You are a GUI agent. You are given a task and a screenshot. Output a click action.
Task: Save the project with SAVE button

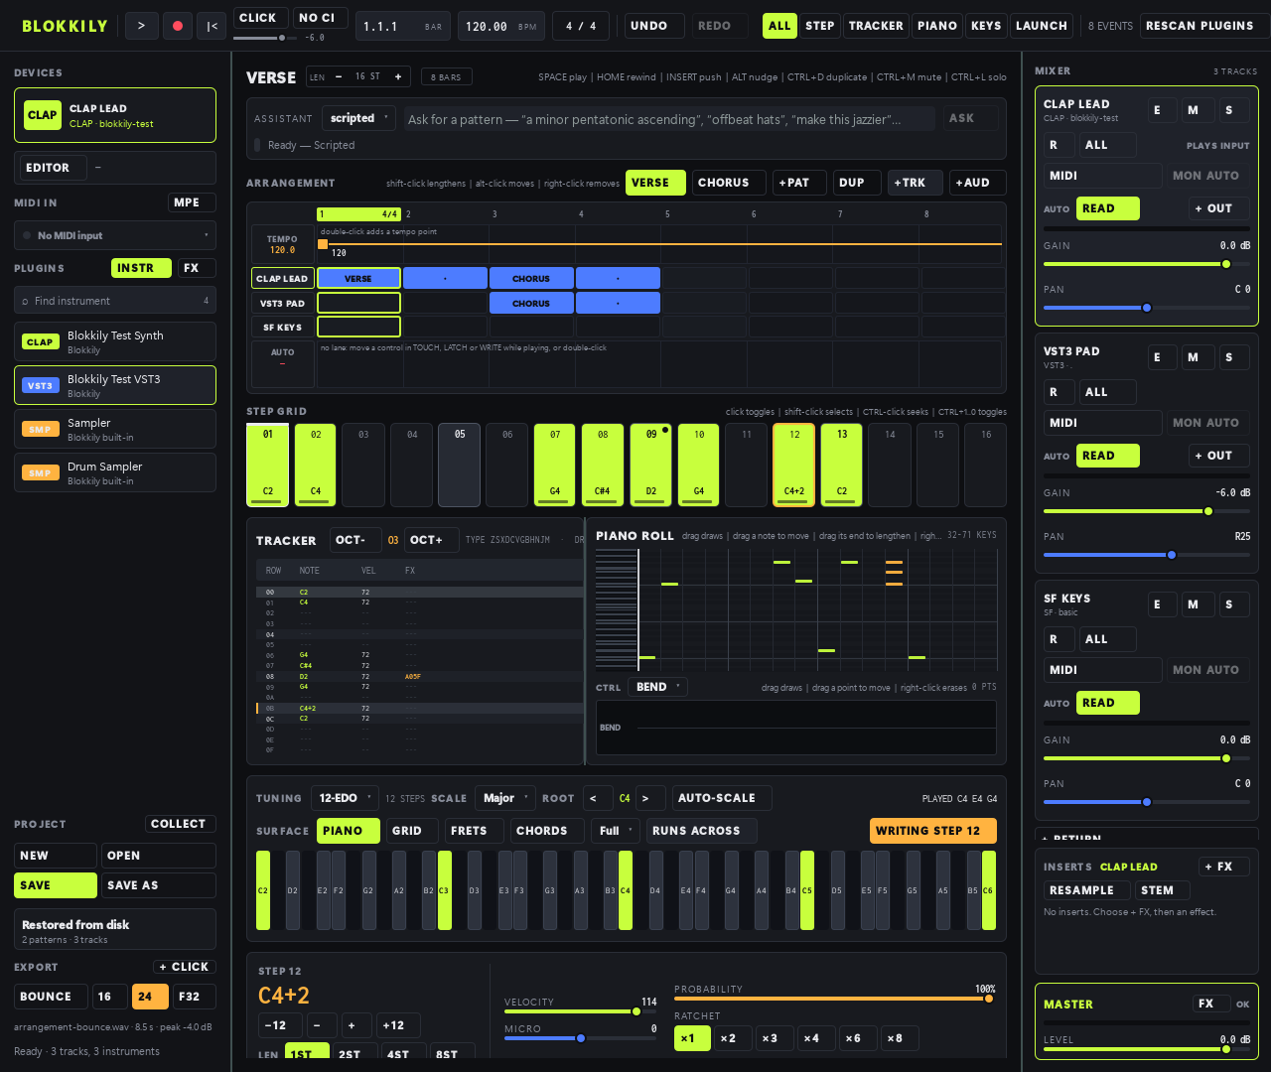coord(56,885)
